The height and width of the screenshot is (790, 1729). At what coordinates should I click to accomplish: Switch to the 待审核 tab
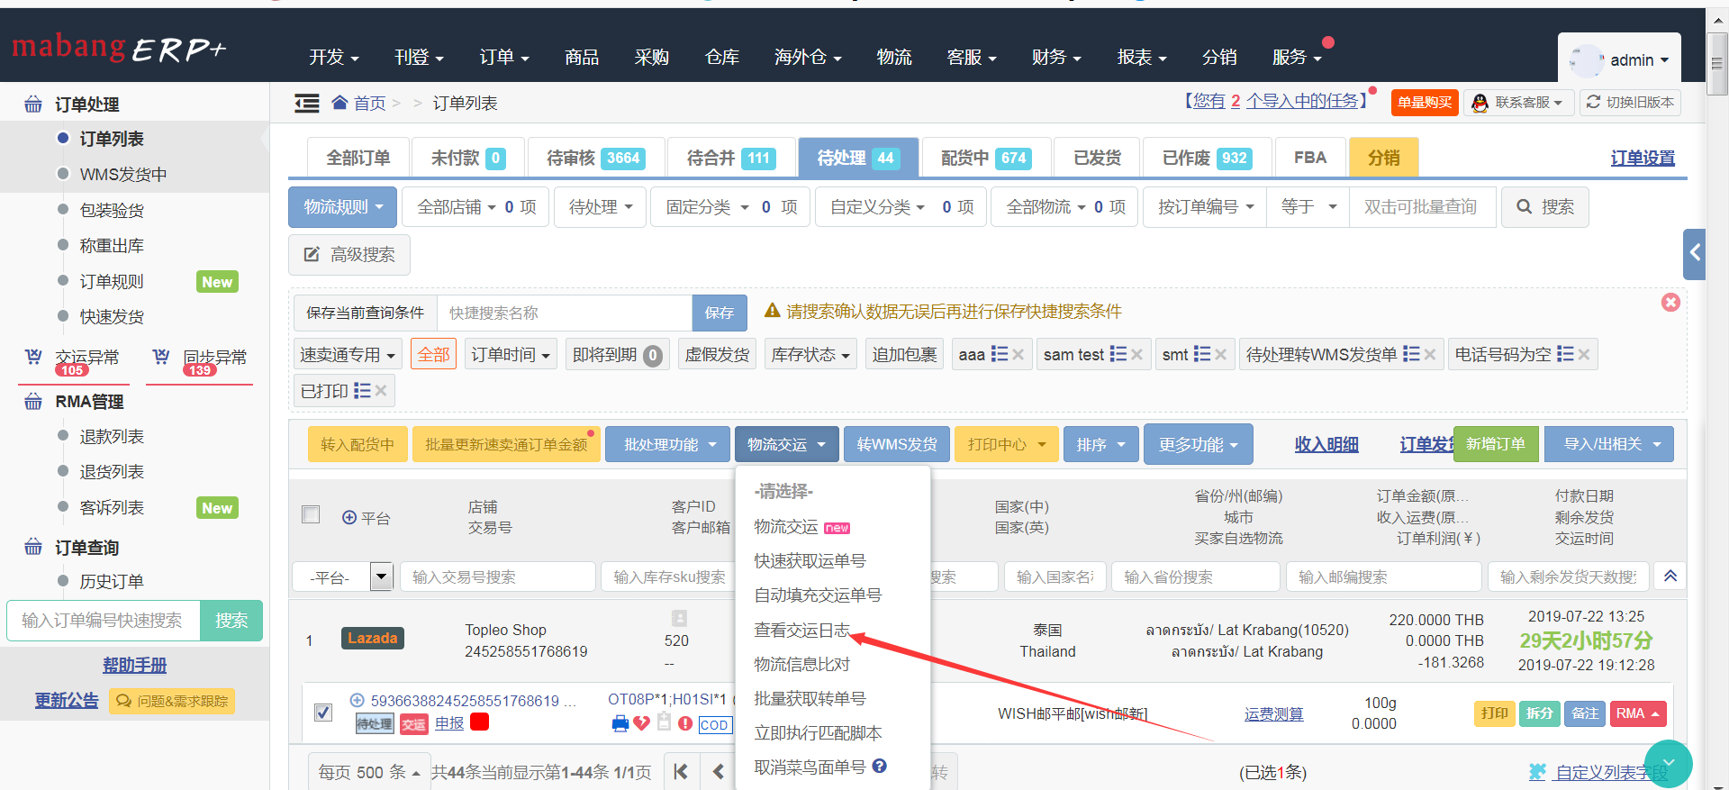pos(596,158)
